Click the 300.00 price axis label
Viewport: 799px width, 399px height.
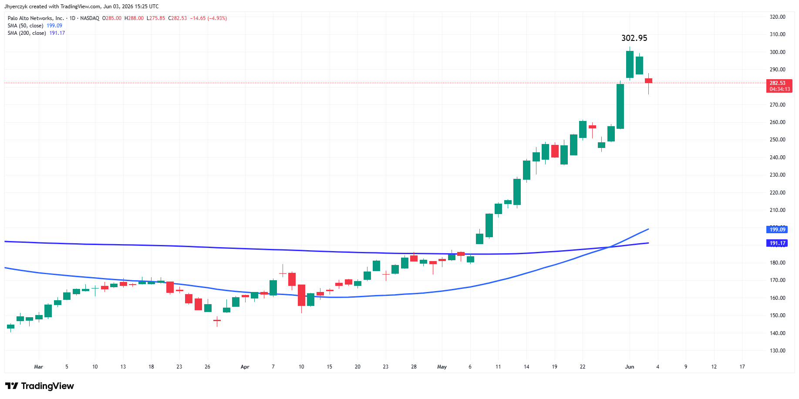(777, 52)
